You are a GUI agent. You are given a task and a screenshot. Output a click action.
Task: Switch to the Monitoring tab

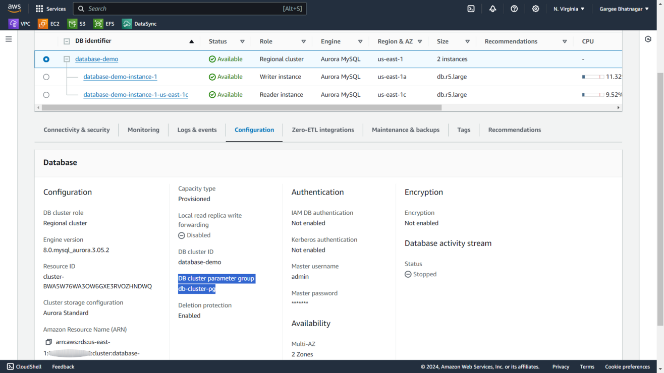(143, 130)
